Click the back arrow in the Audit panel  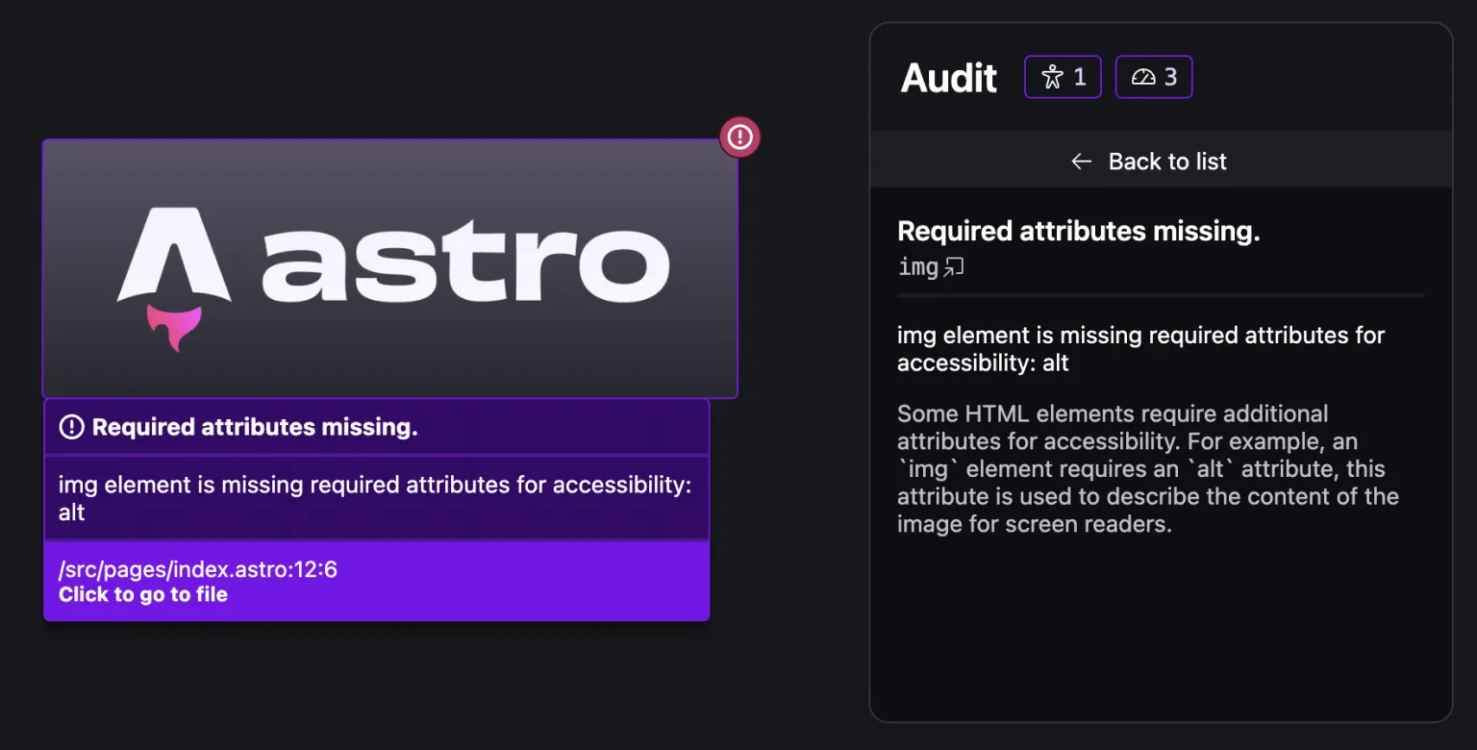[1081, 161]
